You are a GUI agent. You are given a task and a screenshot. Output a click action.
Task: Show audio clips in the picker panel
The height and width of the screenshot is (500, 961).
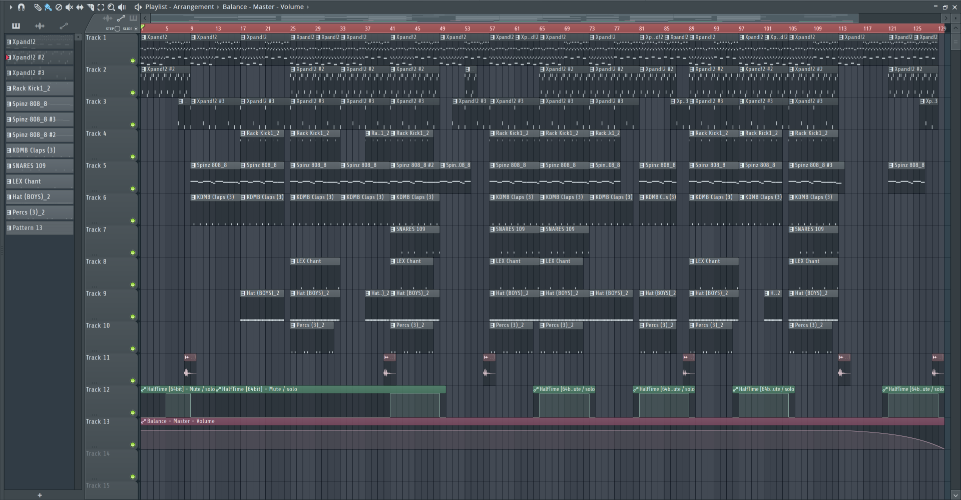point(40,26)
